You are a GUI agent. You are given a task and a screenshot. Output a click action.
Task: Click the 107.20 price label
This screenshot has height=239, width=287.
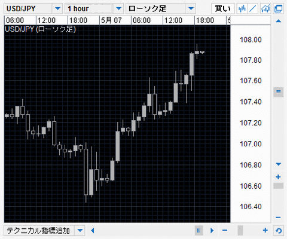pos(251,123)
